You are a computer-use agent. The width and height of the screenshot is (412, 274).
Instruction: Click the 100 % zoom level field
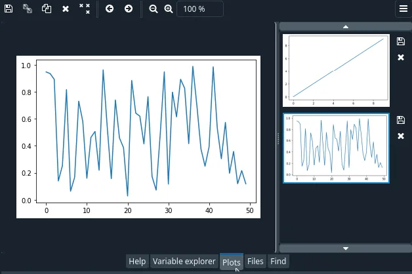(x=200, y=9)
